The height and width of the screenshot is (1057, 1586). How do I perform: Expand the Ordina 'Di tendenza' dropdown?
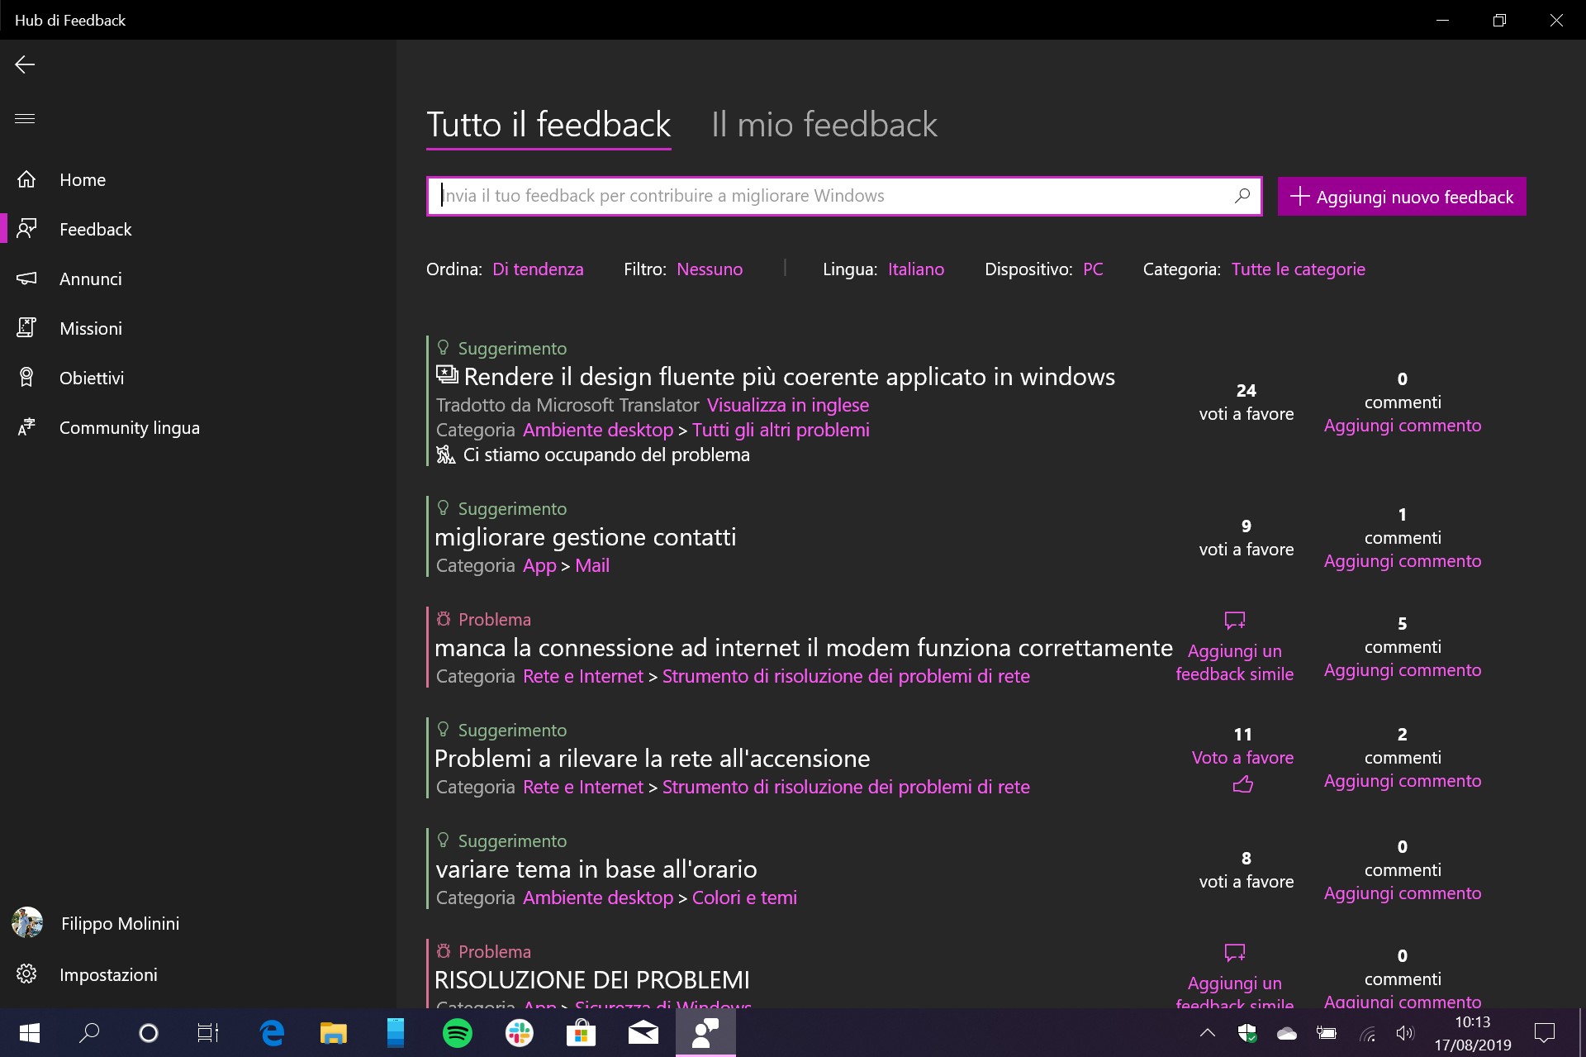tap(539, 269)
